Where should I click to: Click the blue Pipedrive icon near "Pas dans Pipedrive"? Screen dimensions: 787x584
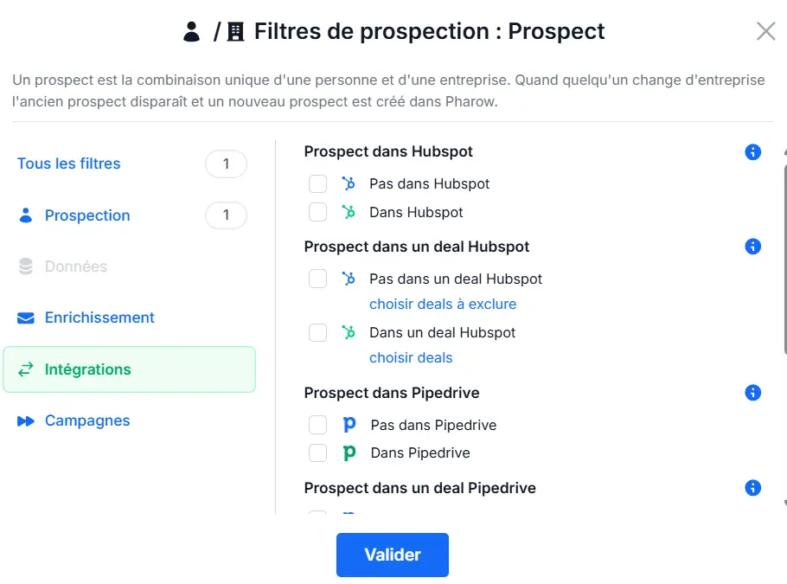(x=348, y=424)
